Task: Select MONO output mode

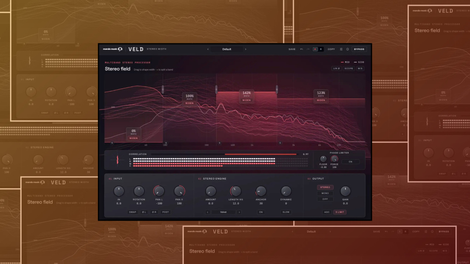Action: [325, 193]
